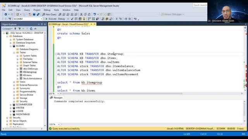Click the Copy icon in toolbar
The width and height of the screenshot is (248, 139).
click(85, 14)
